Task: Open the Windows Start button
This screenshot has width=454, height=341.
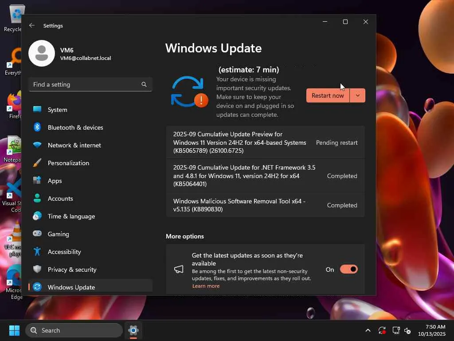Action: [x=14, y=330]
